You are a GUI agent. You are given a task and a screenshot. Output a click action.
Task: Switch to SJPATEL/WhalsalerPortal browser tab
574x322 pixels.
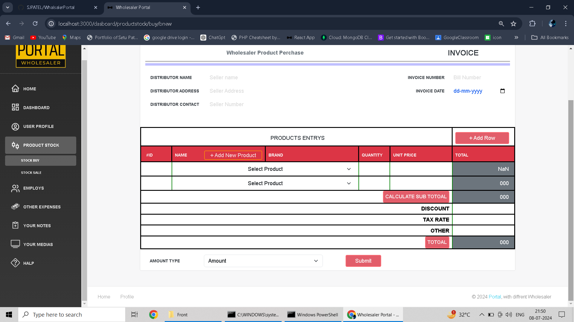[51, 7]
